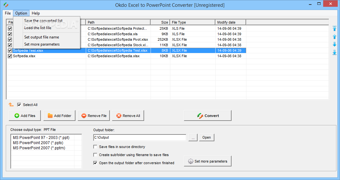The width and height of the screenshot is (340, 180).
Task: Click the 25KB size cell
Action: click(164, 28)
